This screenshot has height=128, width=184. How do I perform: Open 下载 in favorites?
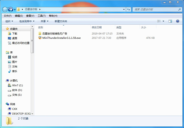point(15,34)
